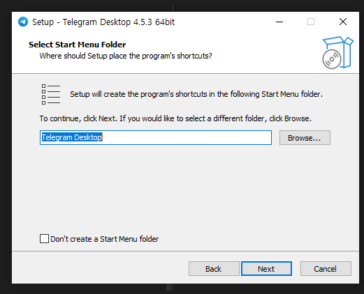Minimize the Setup window
This screenshot has width=364, height=294.
click(279, 22)
